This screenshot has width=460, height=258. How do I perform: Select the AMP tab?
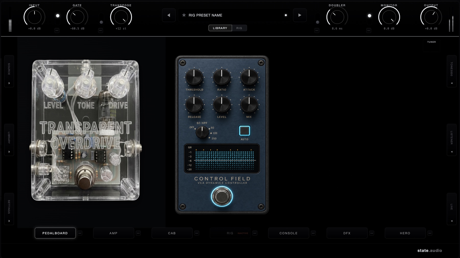pyautogui.click(x=113, y=233)
